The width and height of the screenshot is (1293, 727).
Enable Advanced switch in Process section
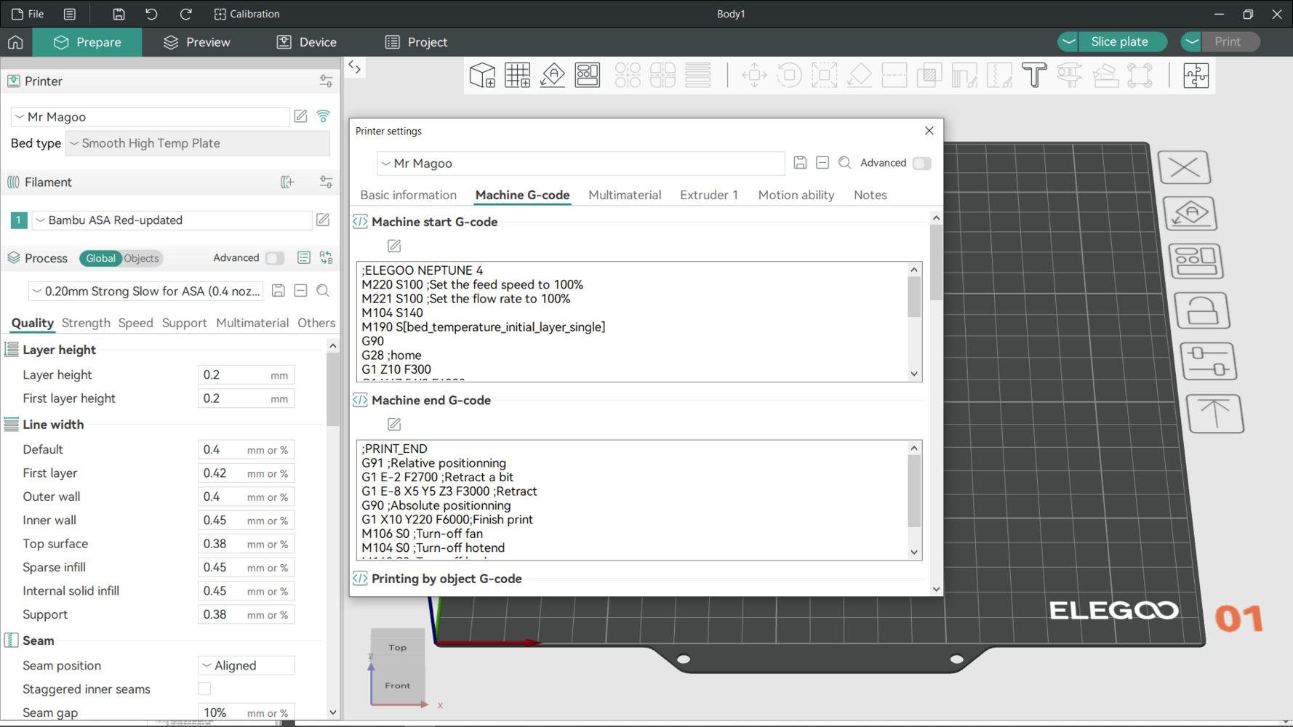point(274,258)
